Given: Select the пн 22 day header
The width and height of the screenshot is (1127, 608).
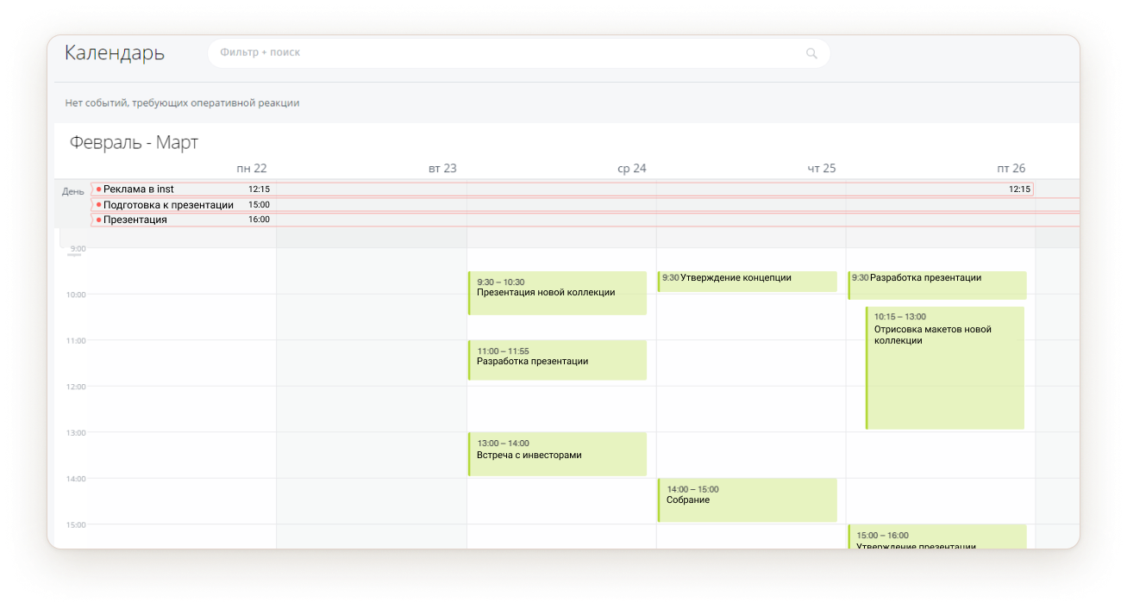Looking at the screenshot, I should pyautogui.click(x=252, y=168).
